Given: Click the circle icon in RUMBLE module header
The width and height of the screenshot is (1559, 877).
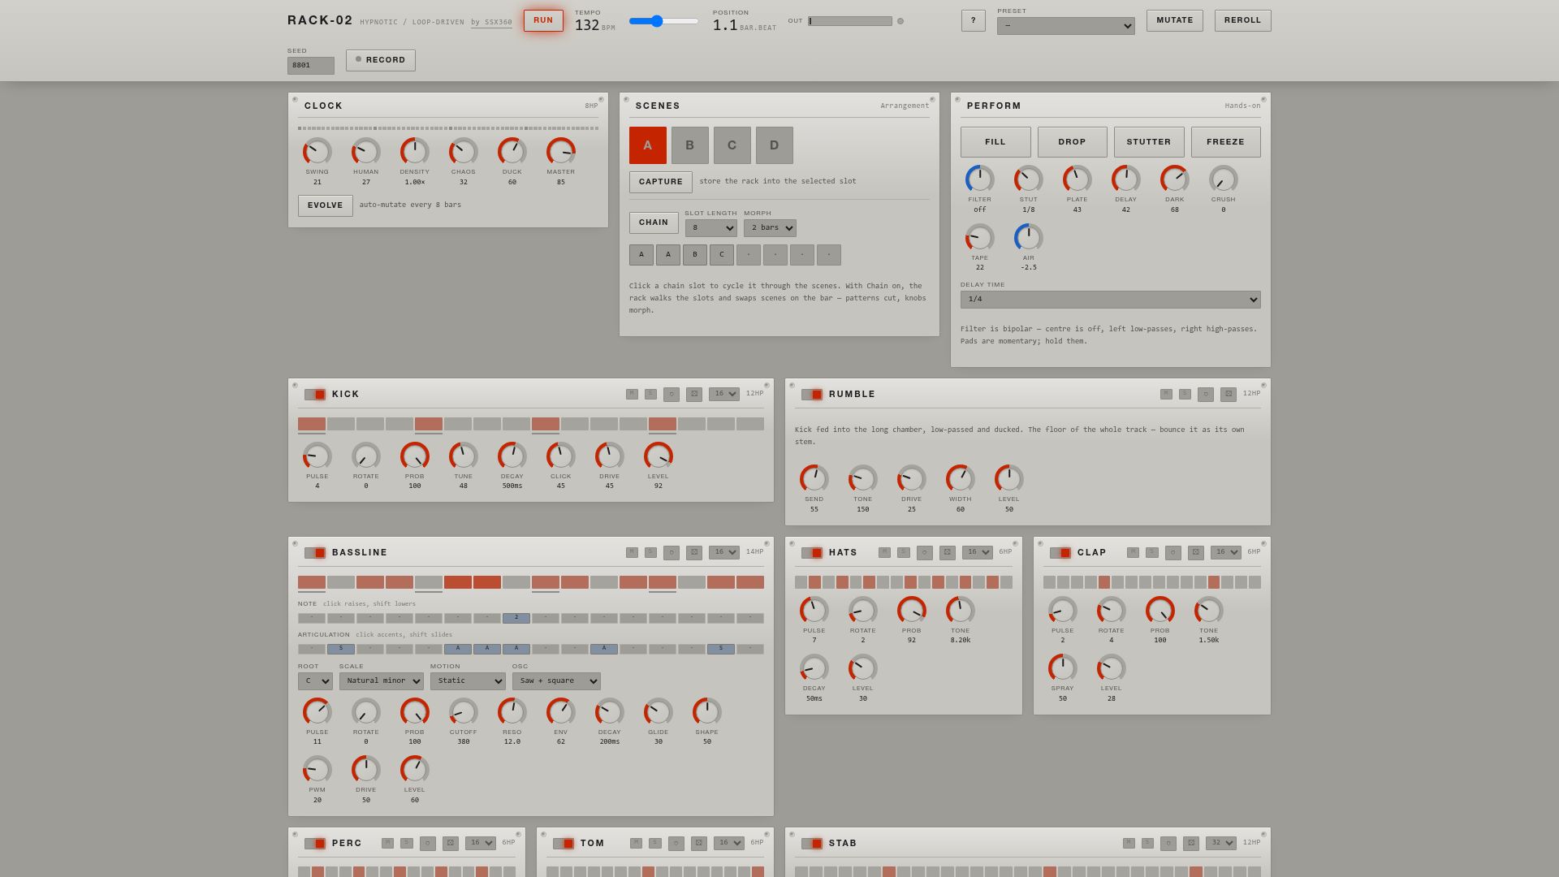Looking at the screenshot, I should (1206, 395).
